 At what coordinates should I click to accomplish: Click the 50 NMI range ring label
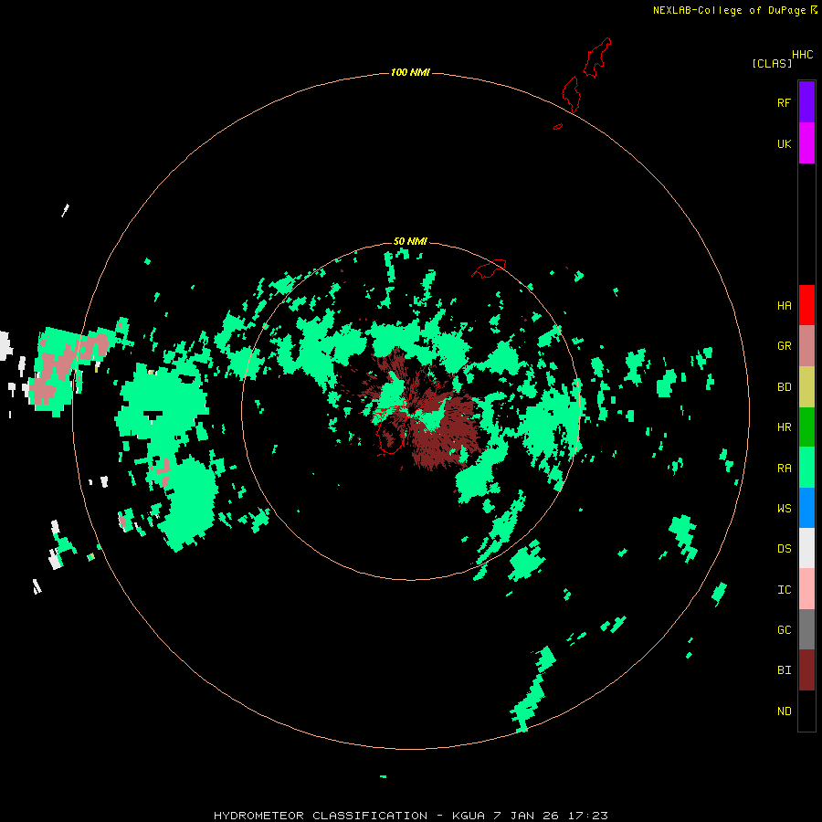(x=410, y=241)
